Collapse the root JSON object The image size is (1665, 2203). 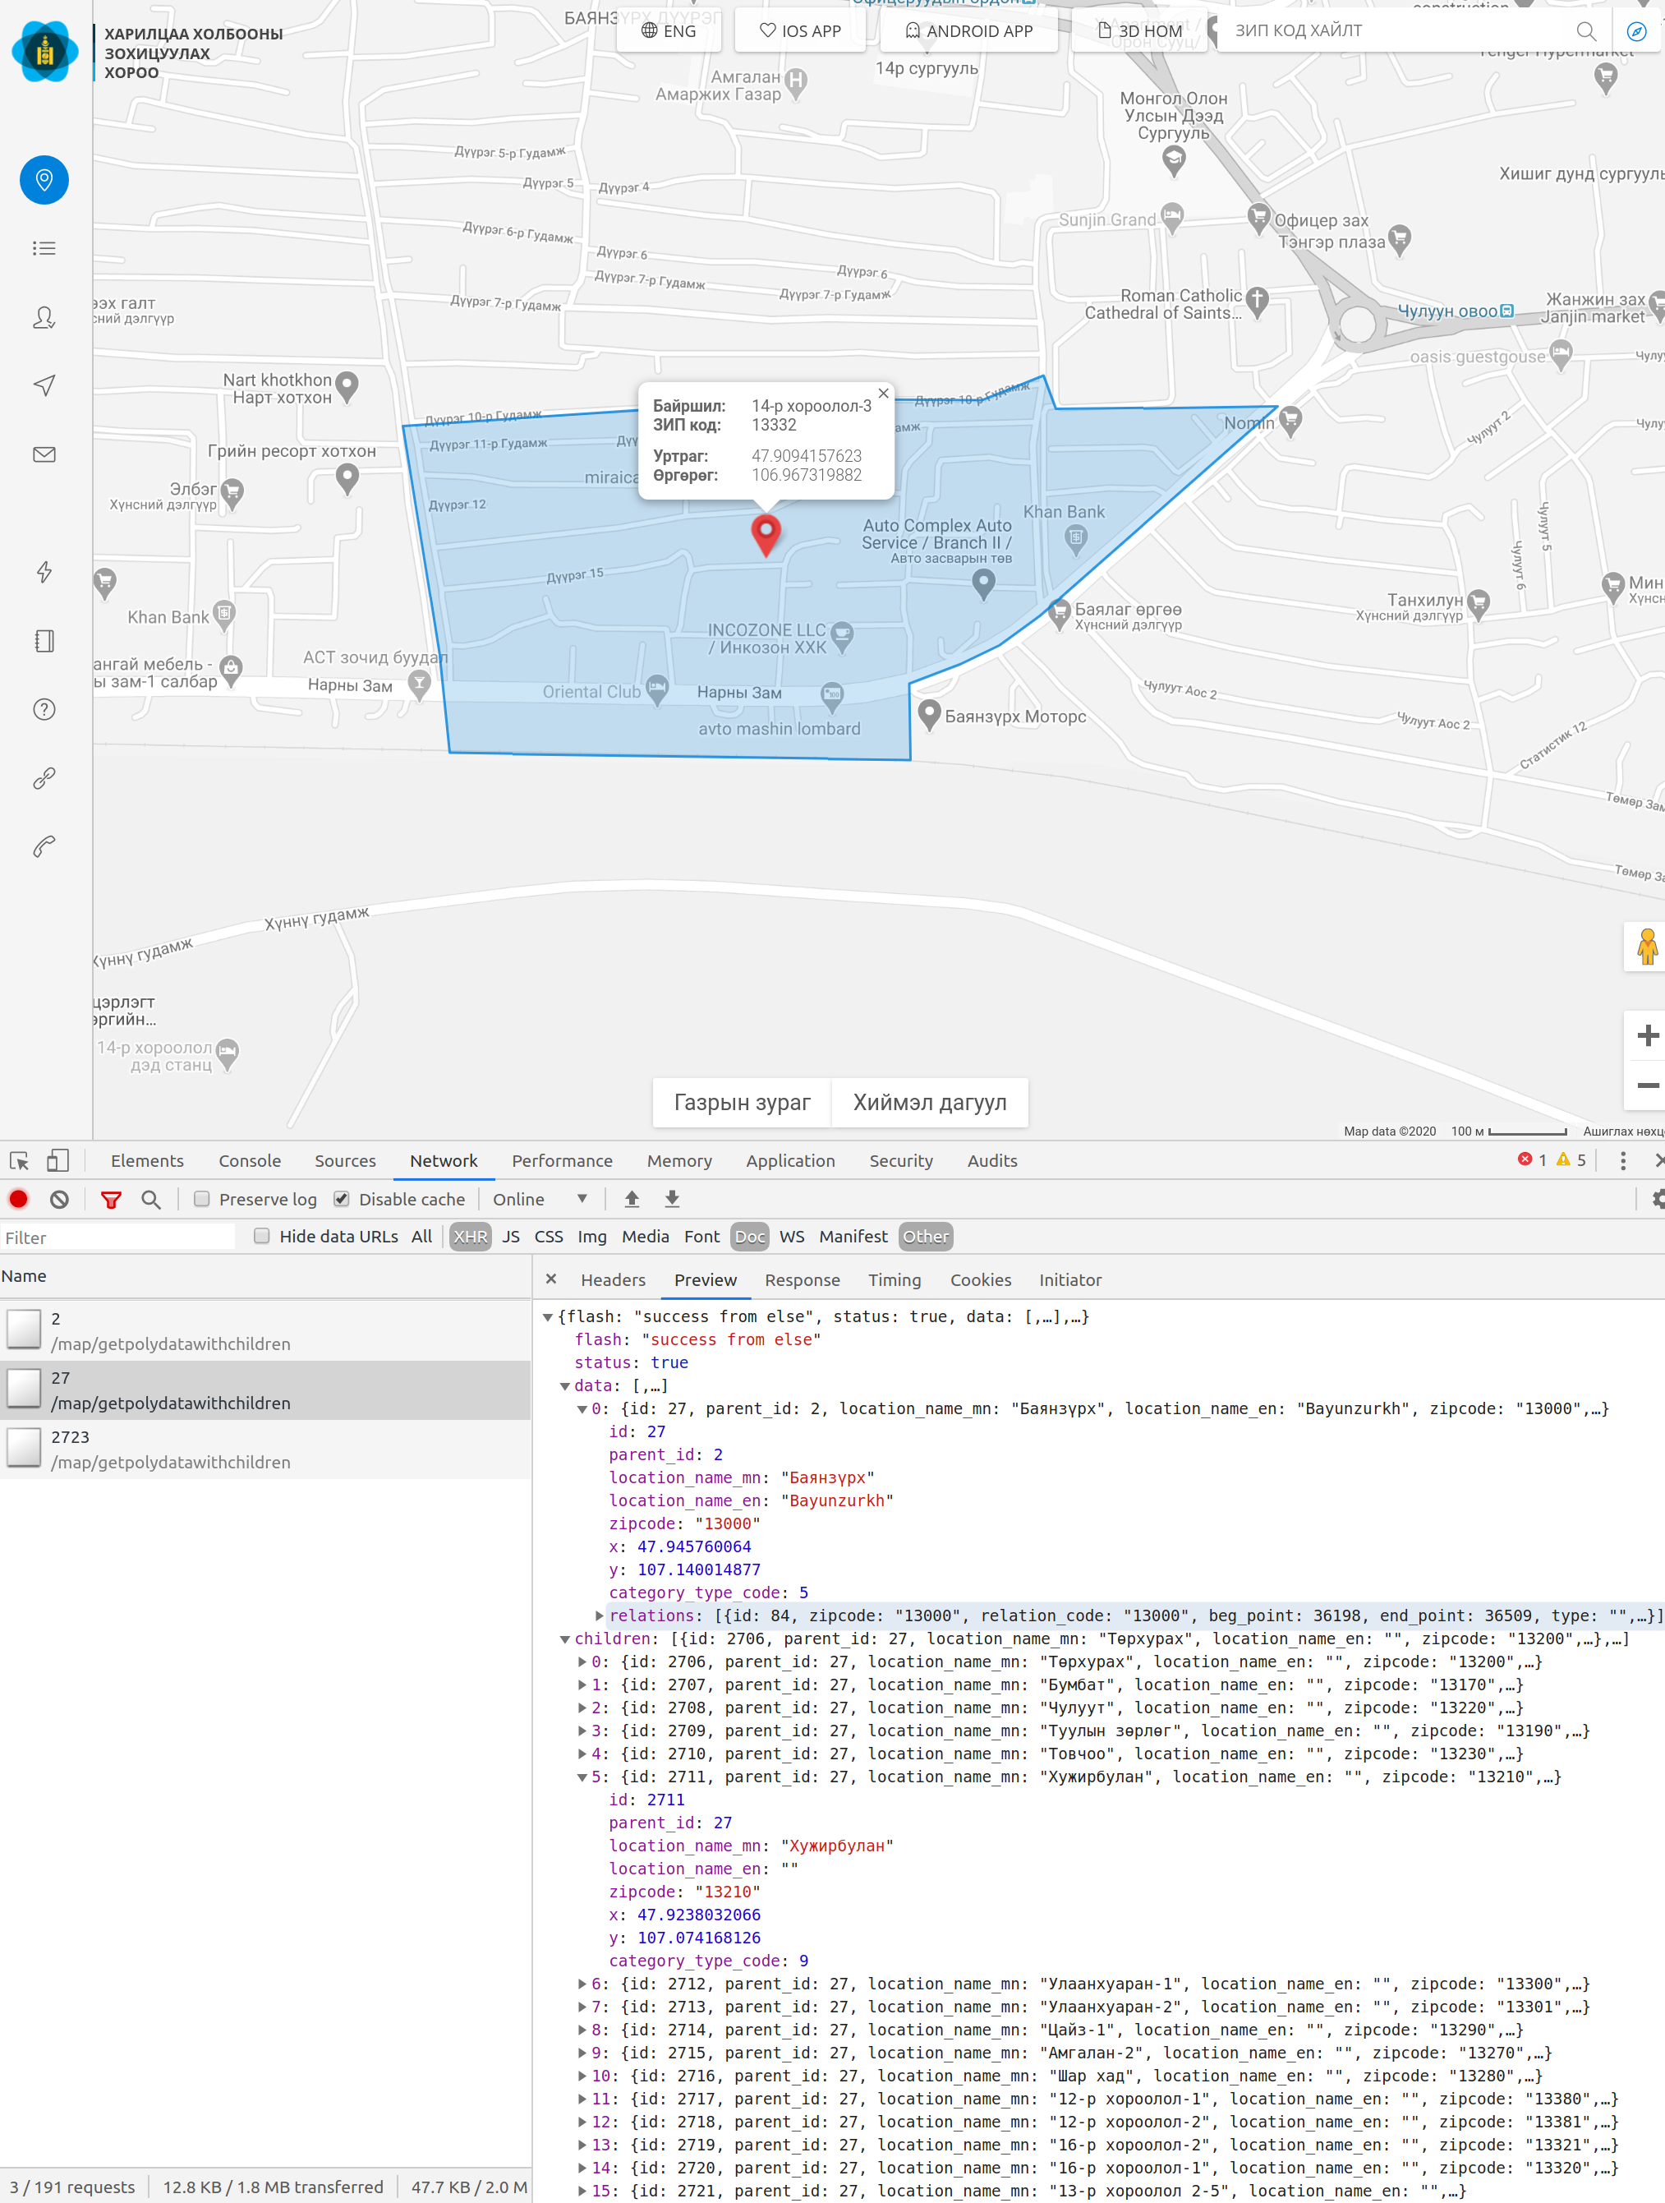pos(548,1316)
